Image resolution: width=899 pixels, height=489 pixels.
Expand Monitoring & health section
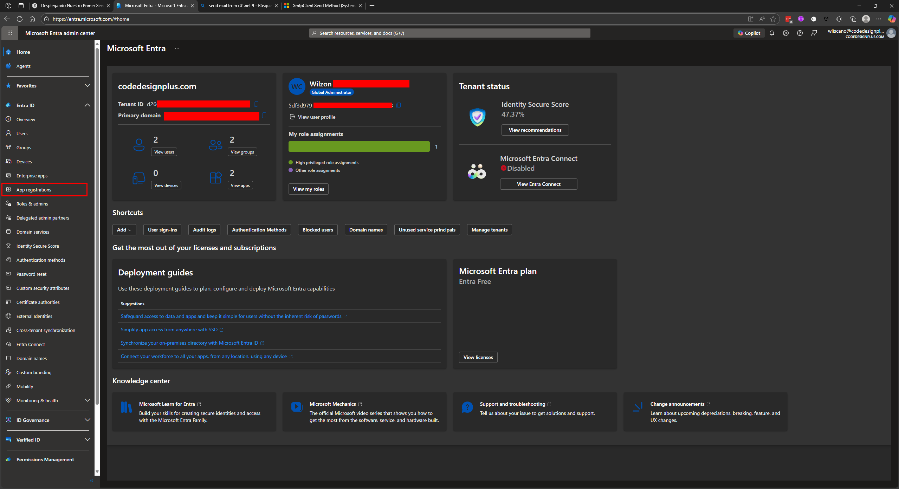[88, 400]
